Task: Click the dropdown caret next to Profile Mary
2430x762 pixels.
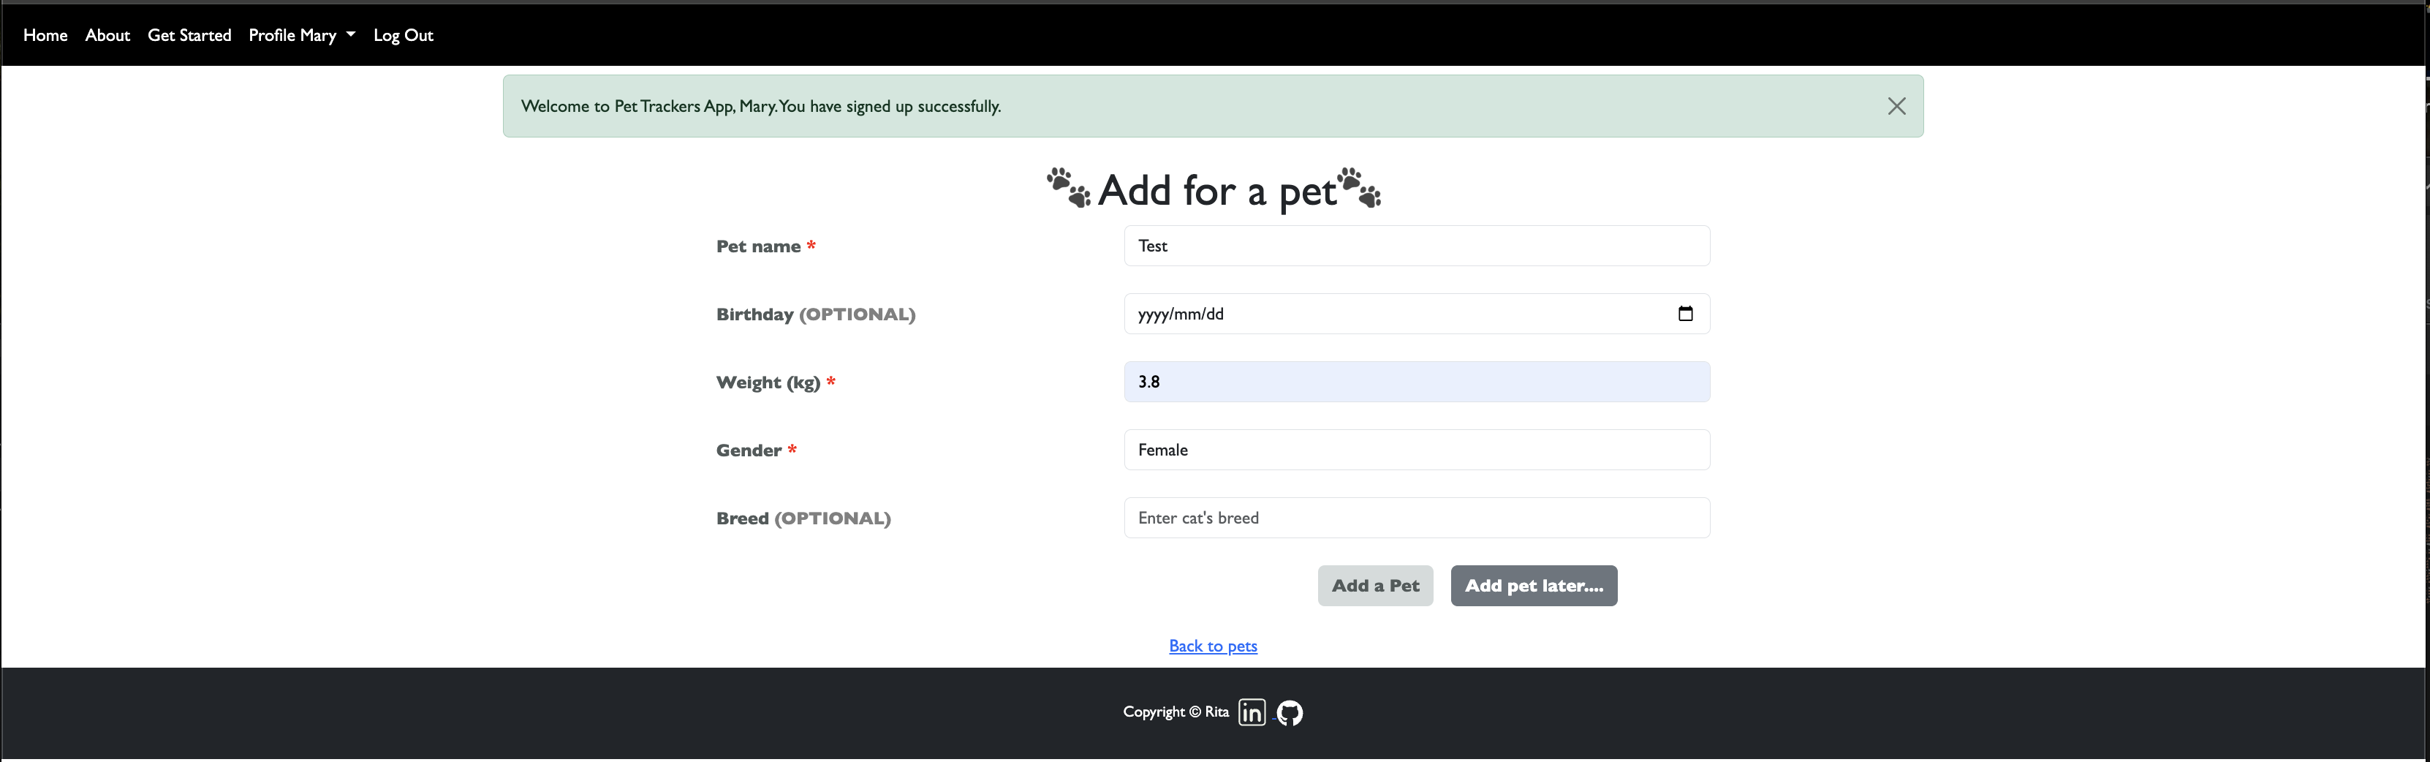Action: point(349,35)
